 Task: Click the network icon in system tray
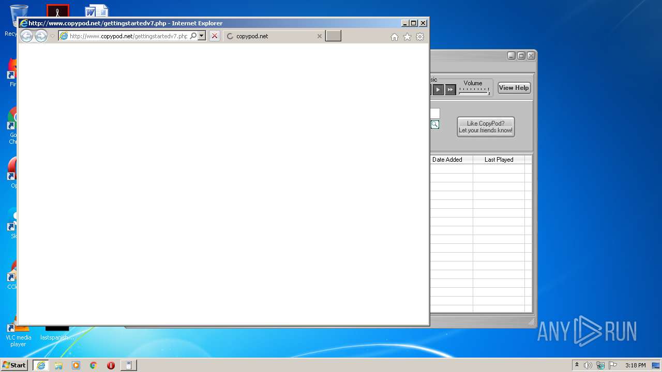point(600,365)
